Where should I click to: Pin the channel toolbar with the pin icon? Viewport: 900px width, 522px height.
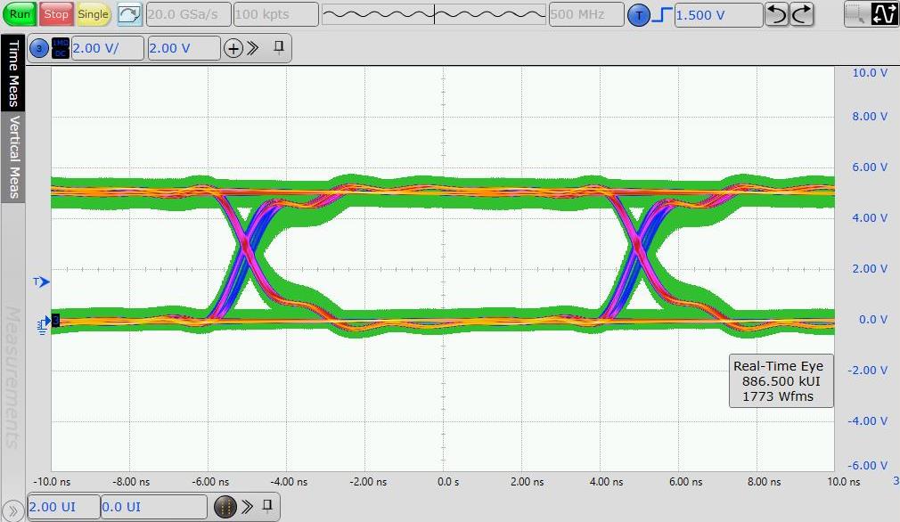[279, 47]
